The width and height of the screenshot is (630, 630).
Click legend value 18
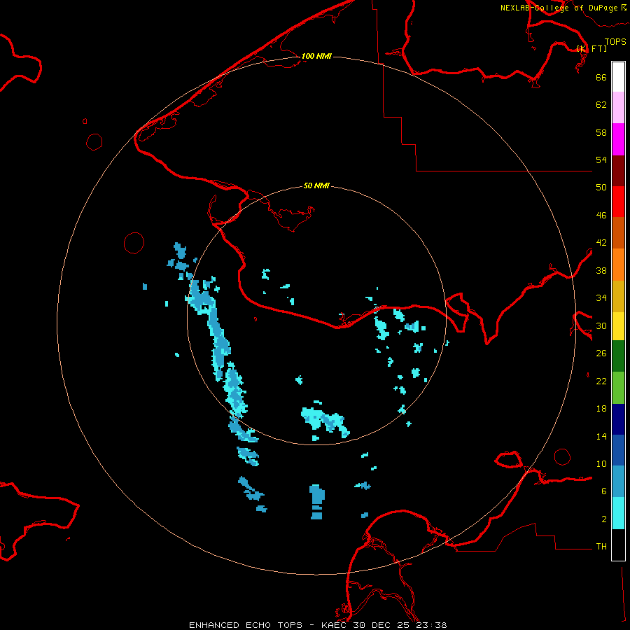(601, 409)
